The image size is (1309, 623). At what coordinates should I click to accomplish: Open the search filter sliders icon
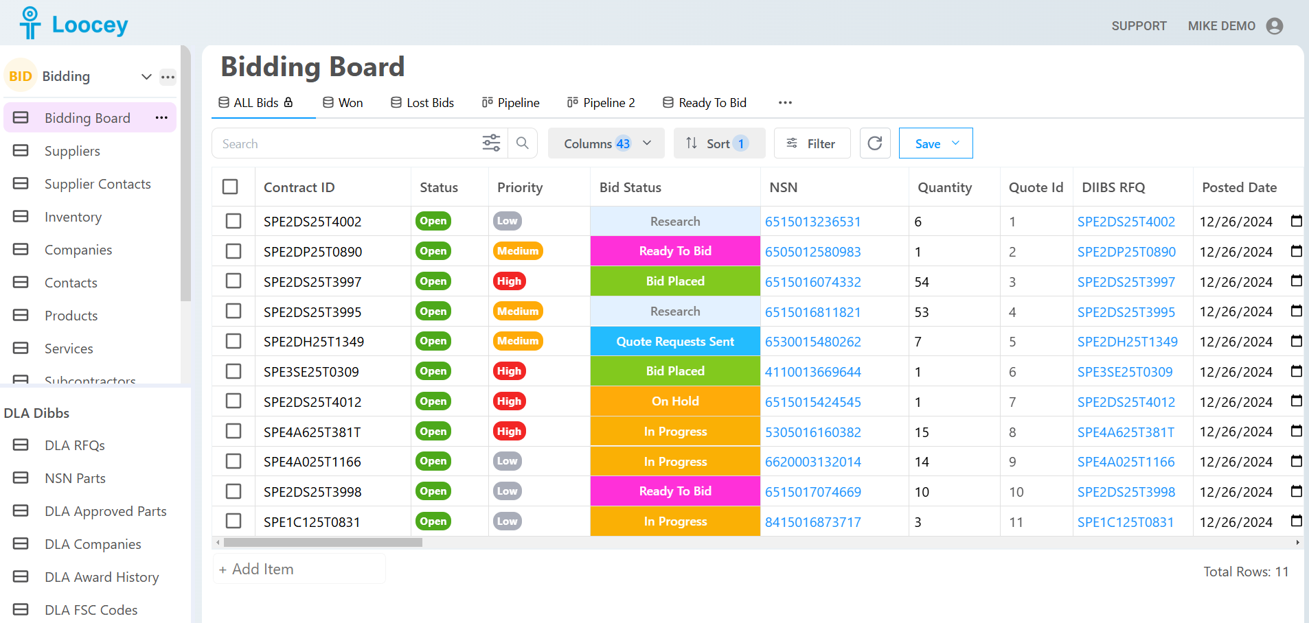click(492, 143)
